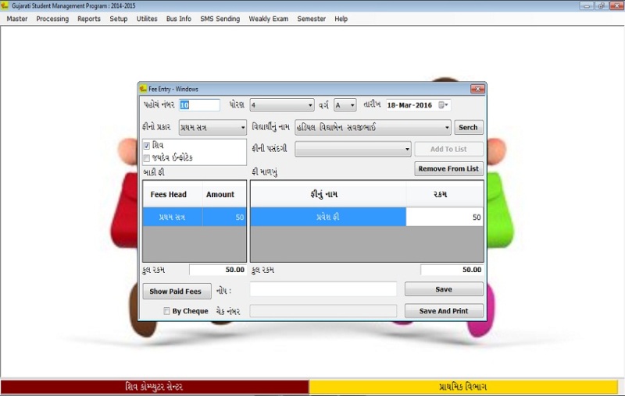The width and height of the screenshot is (625, 396).
Task: Click the Fee Entry window title icon
Action: coord(143,89)
